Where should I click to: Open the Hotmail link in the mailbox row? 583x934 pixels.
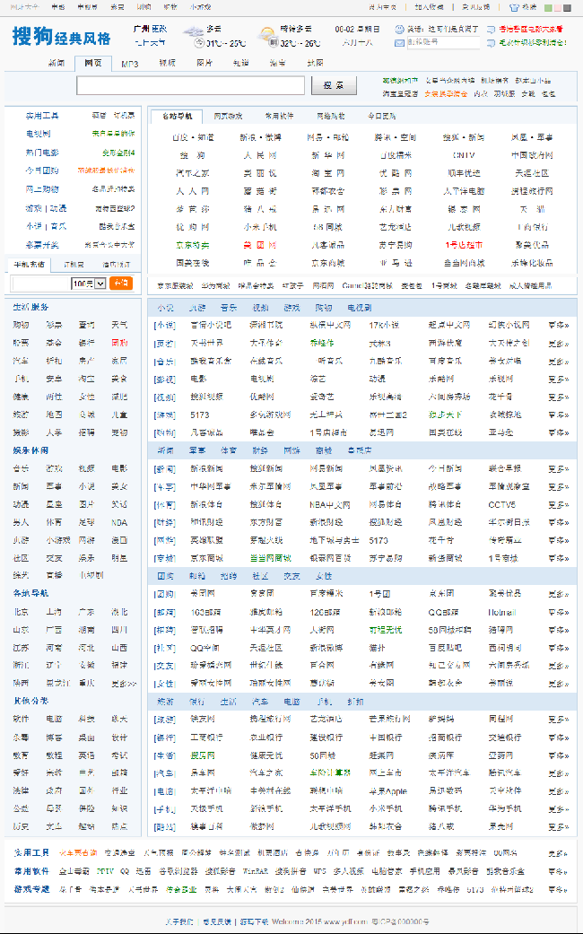point(502,612)
